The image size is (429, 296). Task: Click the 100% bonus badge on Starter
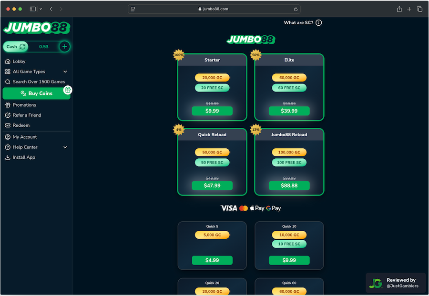[x=179, y=55]
